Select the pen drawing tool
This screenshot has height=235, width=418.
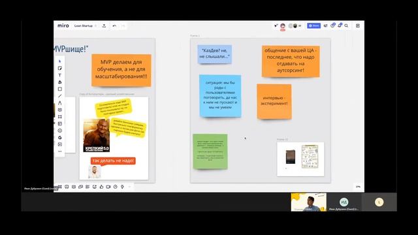point(59,103)
